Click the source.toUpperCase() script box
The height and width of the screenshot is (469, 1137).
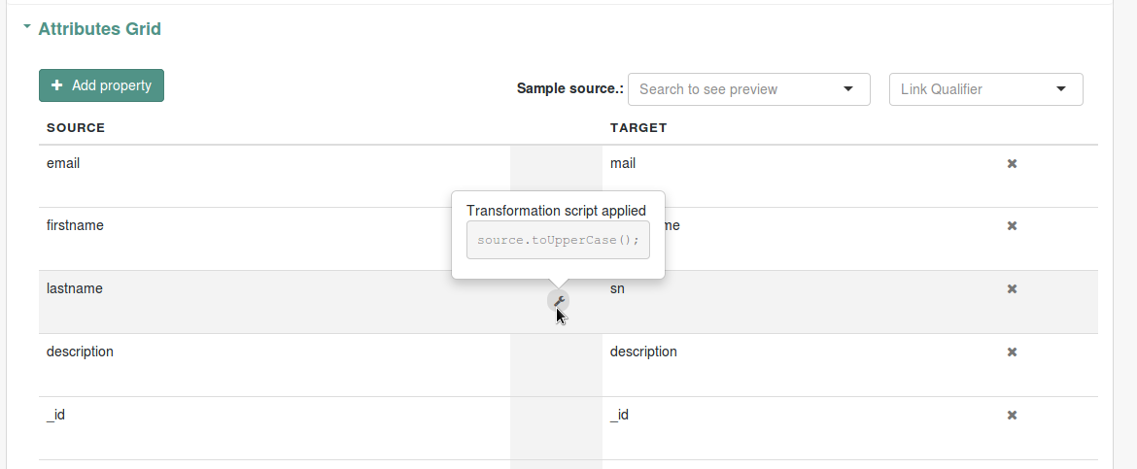558,240
